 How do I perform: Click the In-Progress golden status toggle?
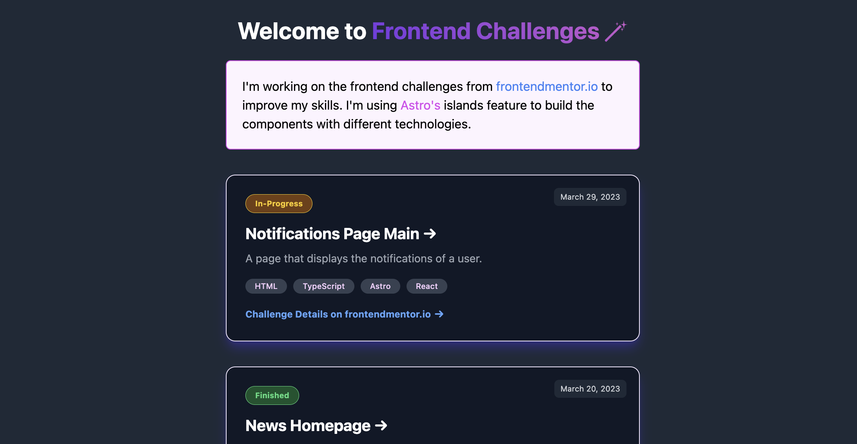click(279, 203)
